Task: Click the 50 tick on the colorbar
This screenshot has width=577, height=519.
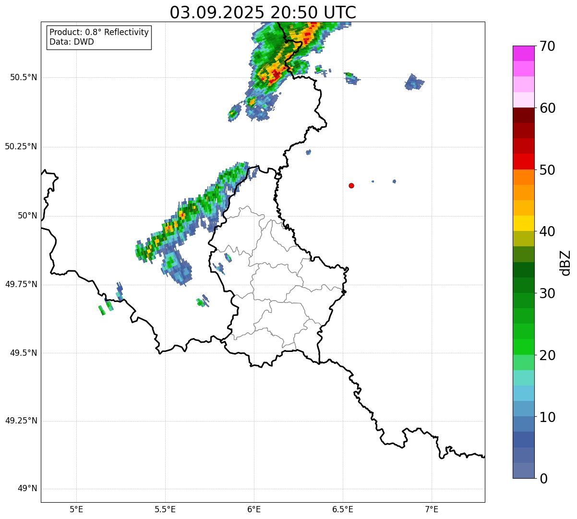Action: tap(547, 170)
